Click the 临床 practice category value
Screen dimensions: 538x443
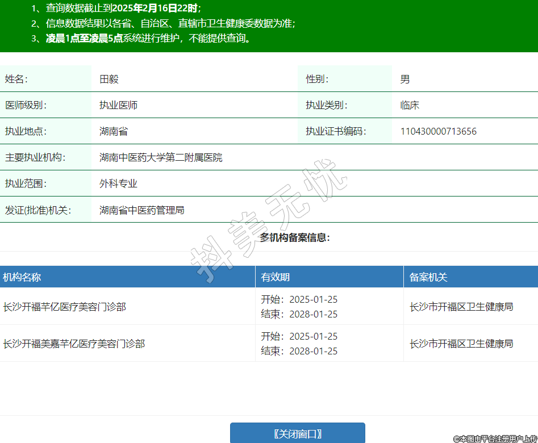pyautogui.click(x=410, y=105)
